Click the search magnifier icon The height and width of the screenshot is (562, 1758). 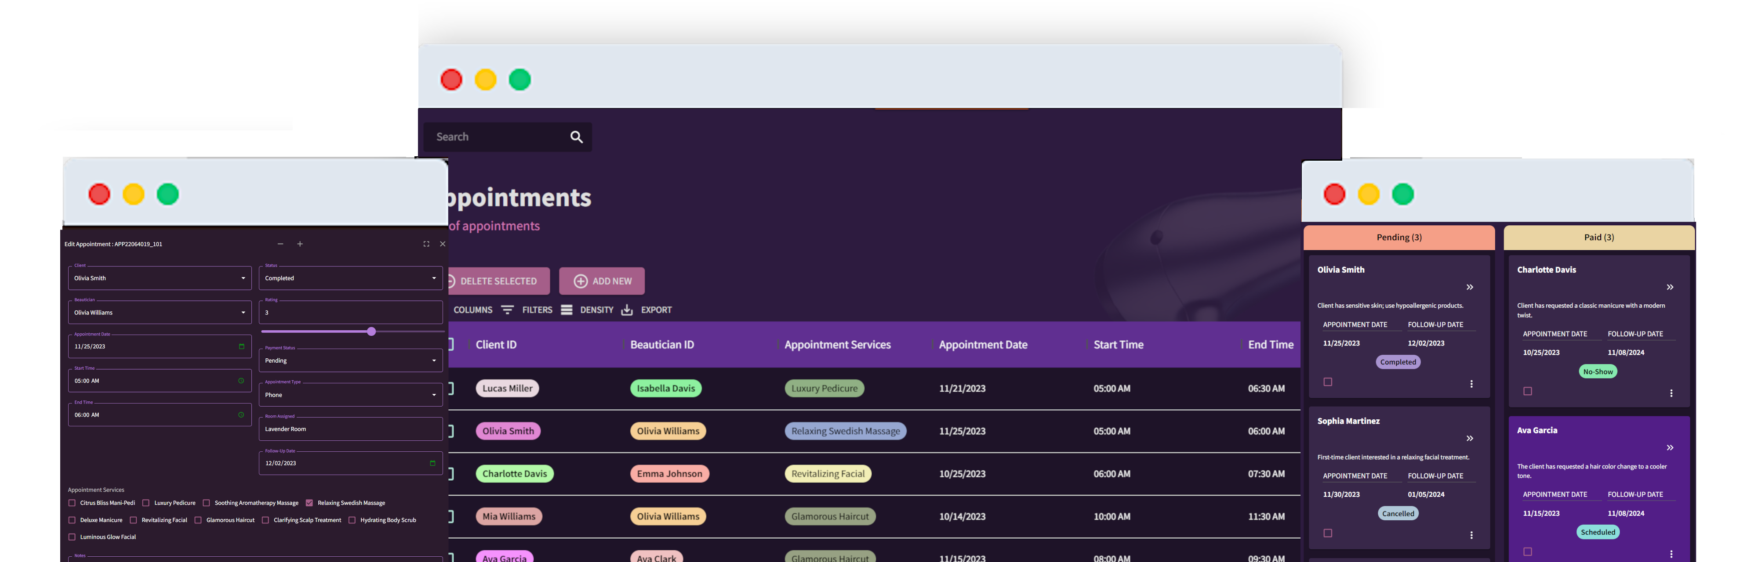577,137
